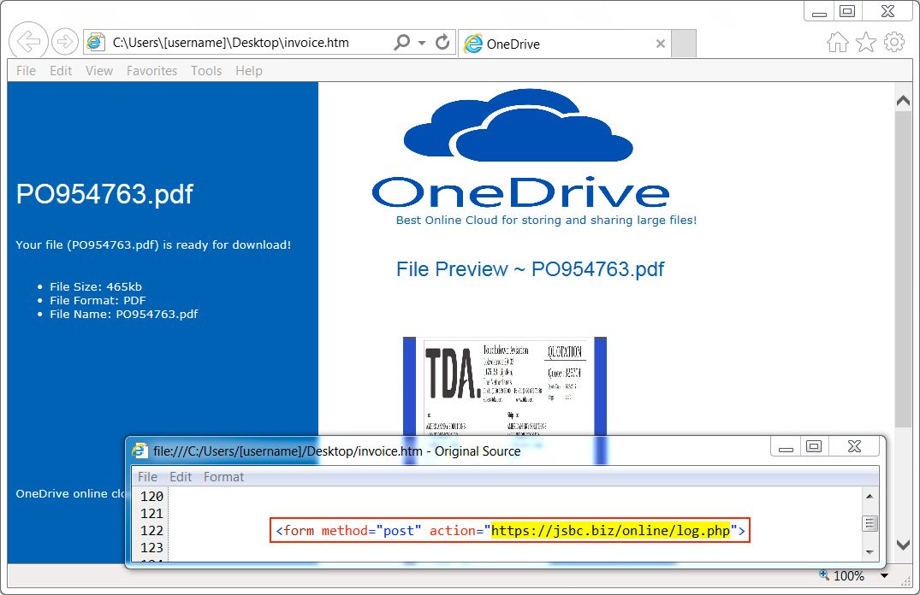920x595 pixels.
Task: Click the page scrollbar up arrow
Action: [x=903, y=100]
